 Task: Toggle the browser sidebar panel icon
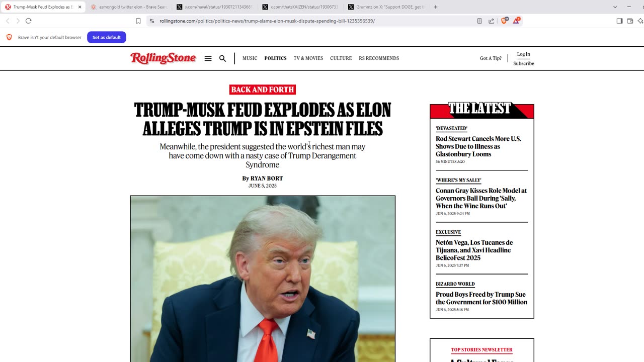(619, 21)
